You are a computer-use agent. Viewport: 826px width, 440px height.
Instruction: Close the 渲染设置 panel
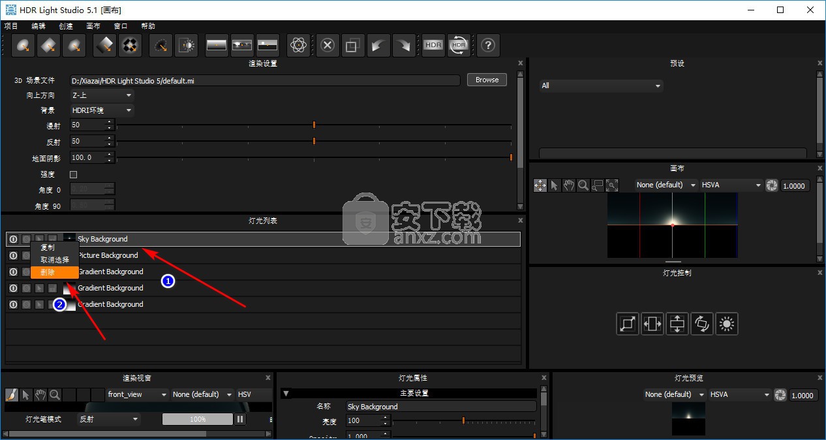point(520,63)
